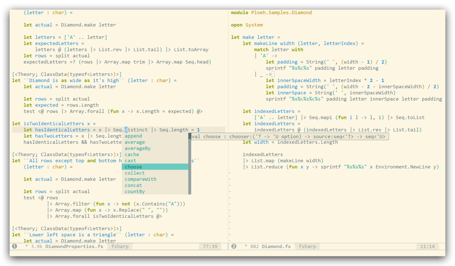Click 'match letter with' expression
The width and height of the screenshot is (455, 266).
[278, 50]
